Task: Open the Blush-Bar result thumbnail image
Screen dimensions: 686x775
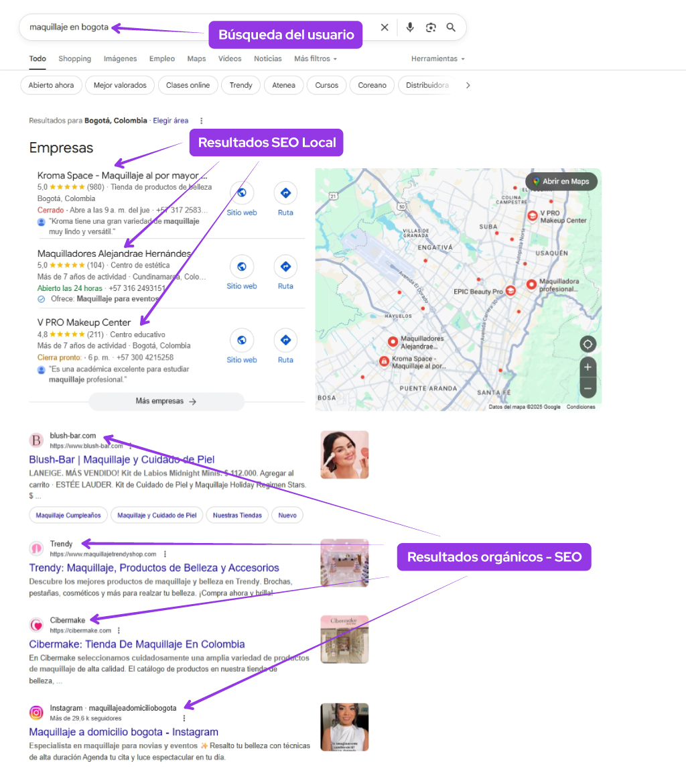Action: tap(345, 455)
